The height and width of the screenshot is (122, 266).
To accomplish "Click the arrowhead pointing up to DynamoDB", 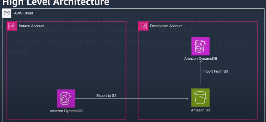I will point(201,62).
